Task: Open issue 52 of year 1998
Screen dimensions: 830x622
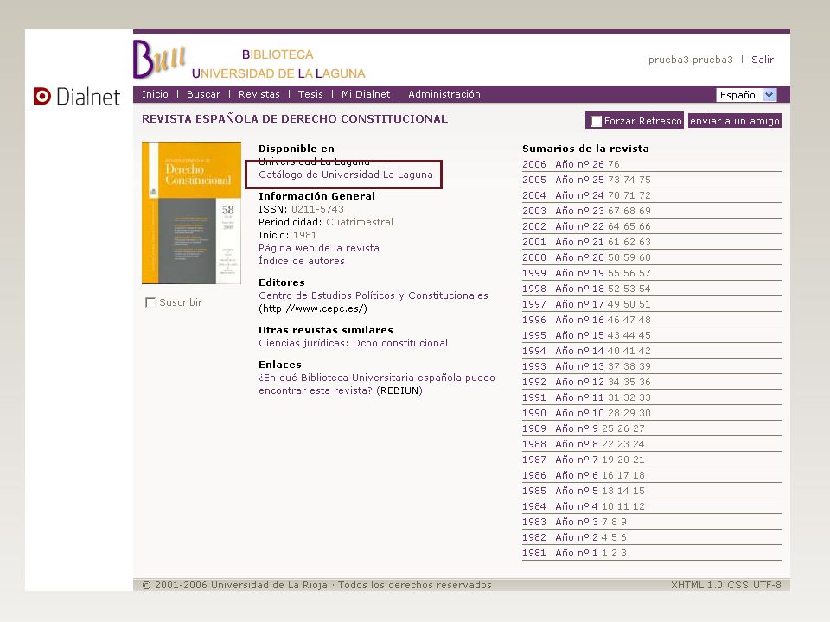Action: 614,289
